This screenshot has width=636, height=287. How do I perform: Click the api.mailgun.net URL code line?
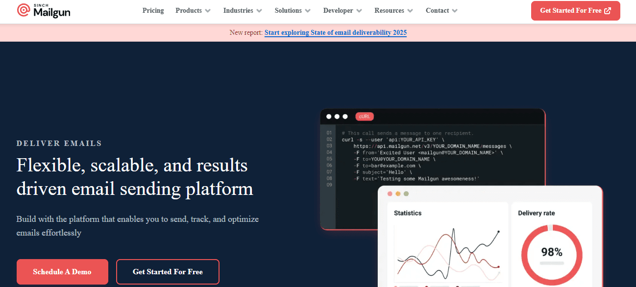[433, 146]
